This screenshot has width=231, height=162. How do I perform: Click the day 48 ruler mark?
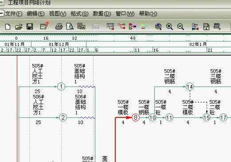(133, 38)
